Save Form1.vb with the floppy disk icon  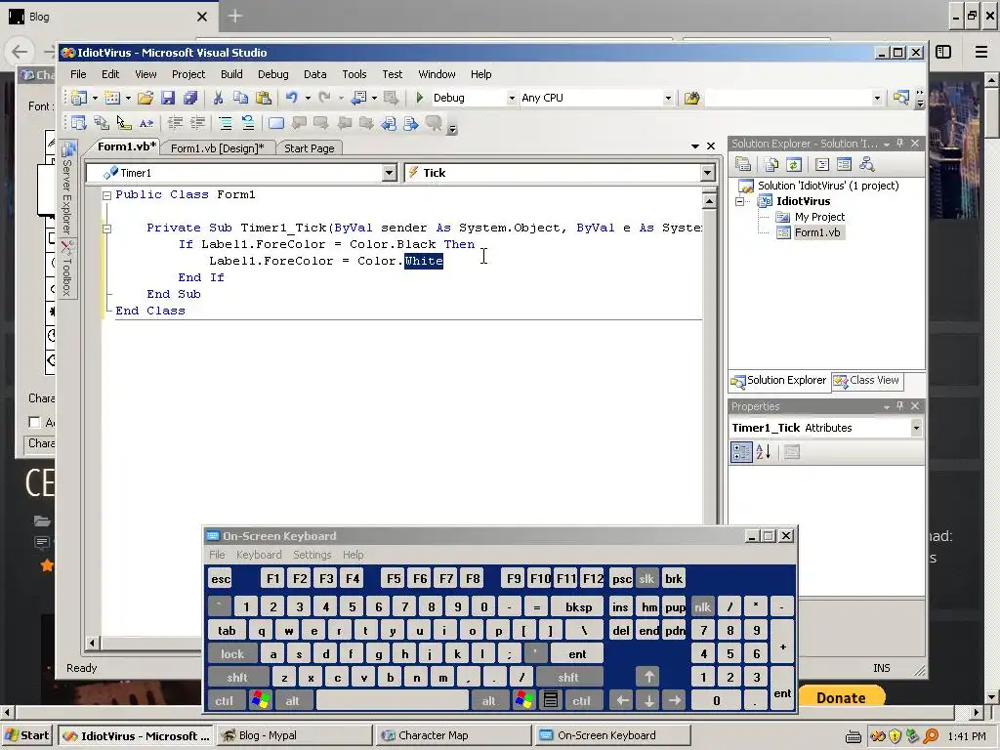[168, 98]
